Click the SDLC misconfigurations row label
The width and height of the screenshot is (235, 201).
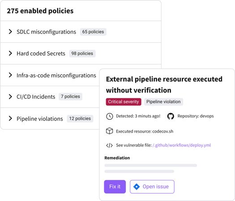click(46, 32)
